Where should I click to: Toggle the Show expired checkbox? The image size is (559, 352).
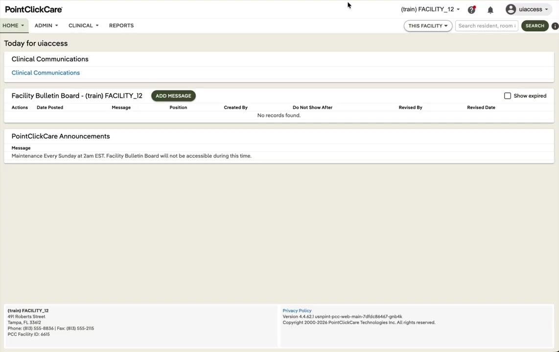click(507, 96)
